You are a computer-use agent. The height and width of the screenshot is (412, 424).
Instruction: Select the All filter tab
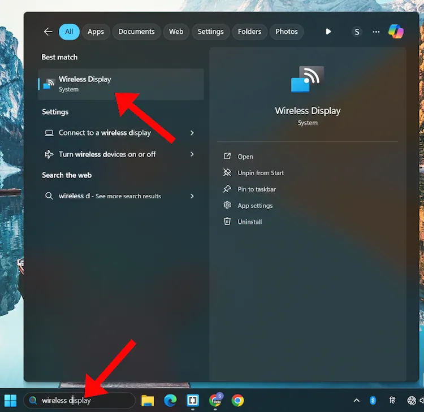(x=69, y=32)
